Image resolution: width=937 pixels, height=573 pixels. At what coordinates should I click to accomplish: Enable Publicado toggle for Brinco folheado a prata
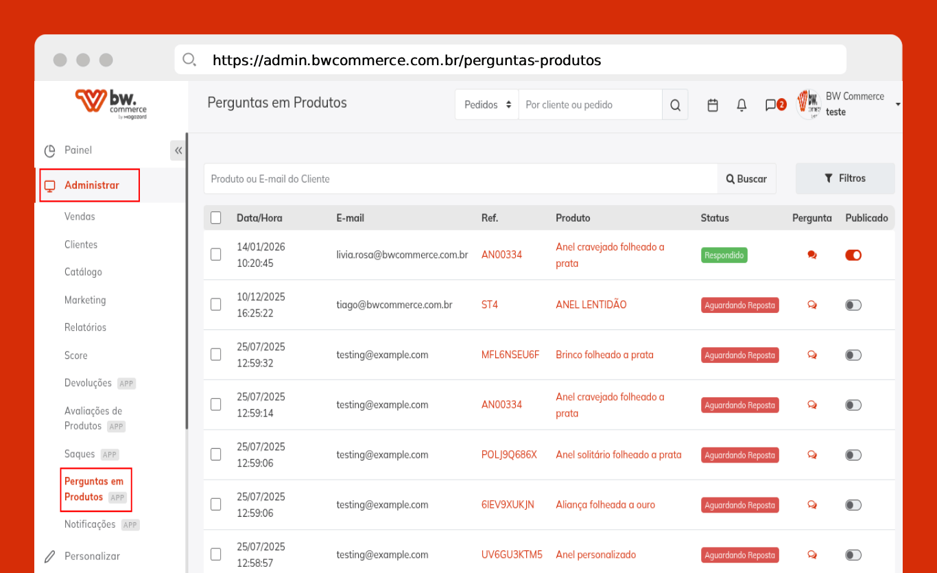853,355
